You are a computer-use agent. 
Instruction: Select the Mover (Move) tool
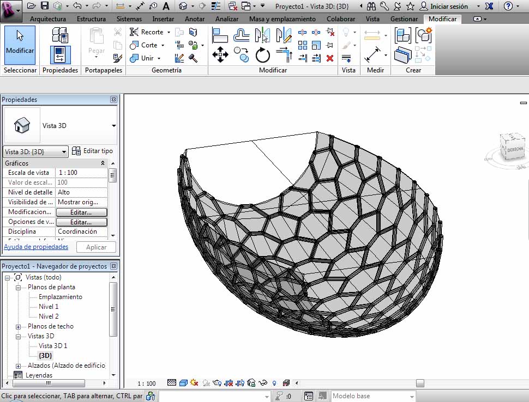[221, 54]
